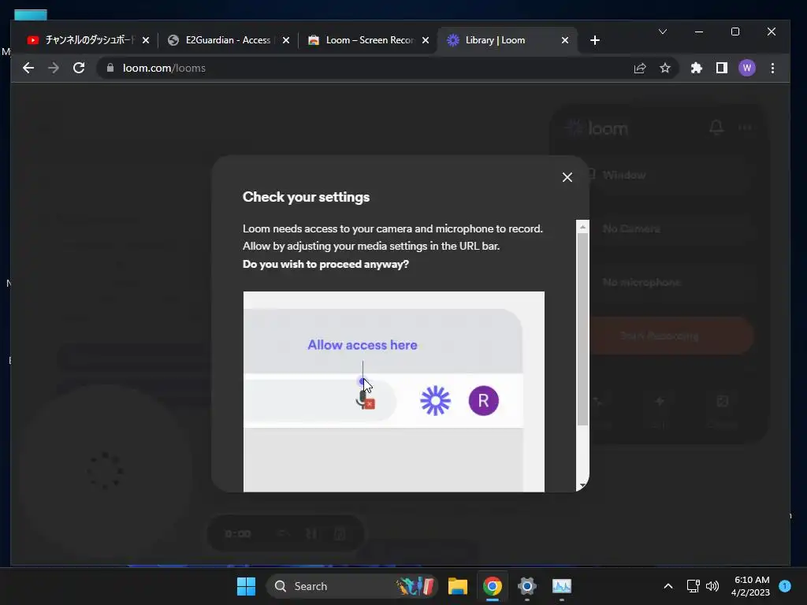Close the Library | Loom tab
This screenshot has height=605, width=807.
564,40
